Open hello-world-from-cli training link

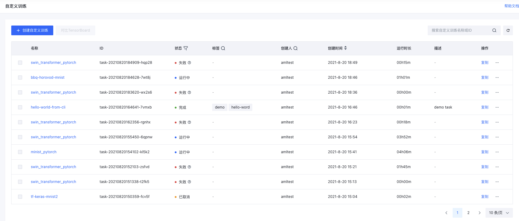[x=48, y=107]
